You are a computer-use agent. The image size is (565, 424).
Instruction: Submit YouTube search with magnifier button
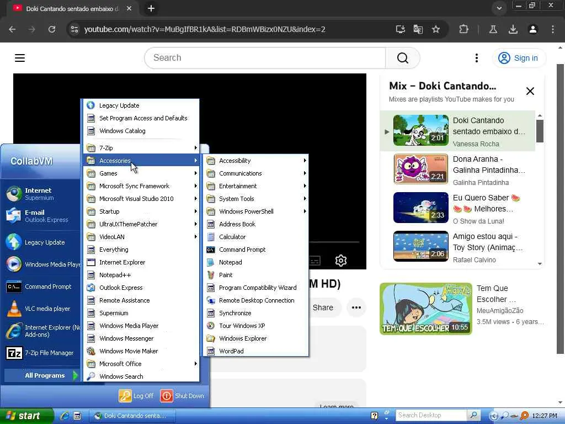pyautogui.click(x=402, y=57)
